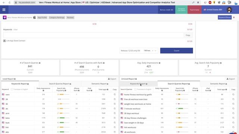Click the Bonus credit button
Viewport: 239px width, 134px height.
(x=167, y=10)
